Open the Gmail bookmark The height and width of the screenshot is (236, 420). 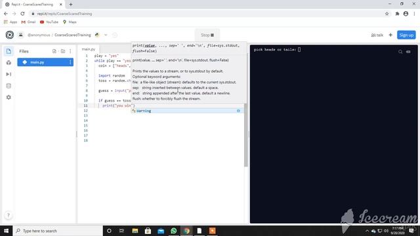coord(28,22)
